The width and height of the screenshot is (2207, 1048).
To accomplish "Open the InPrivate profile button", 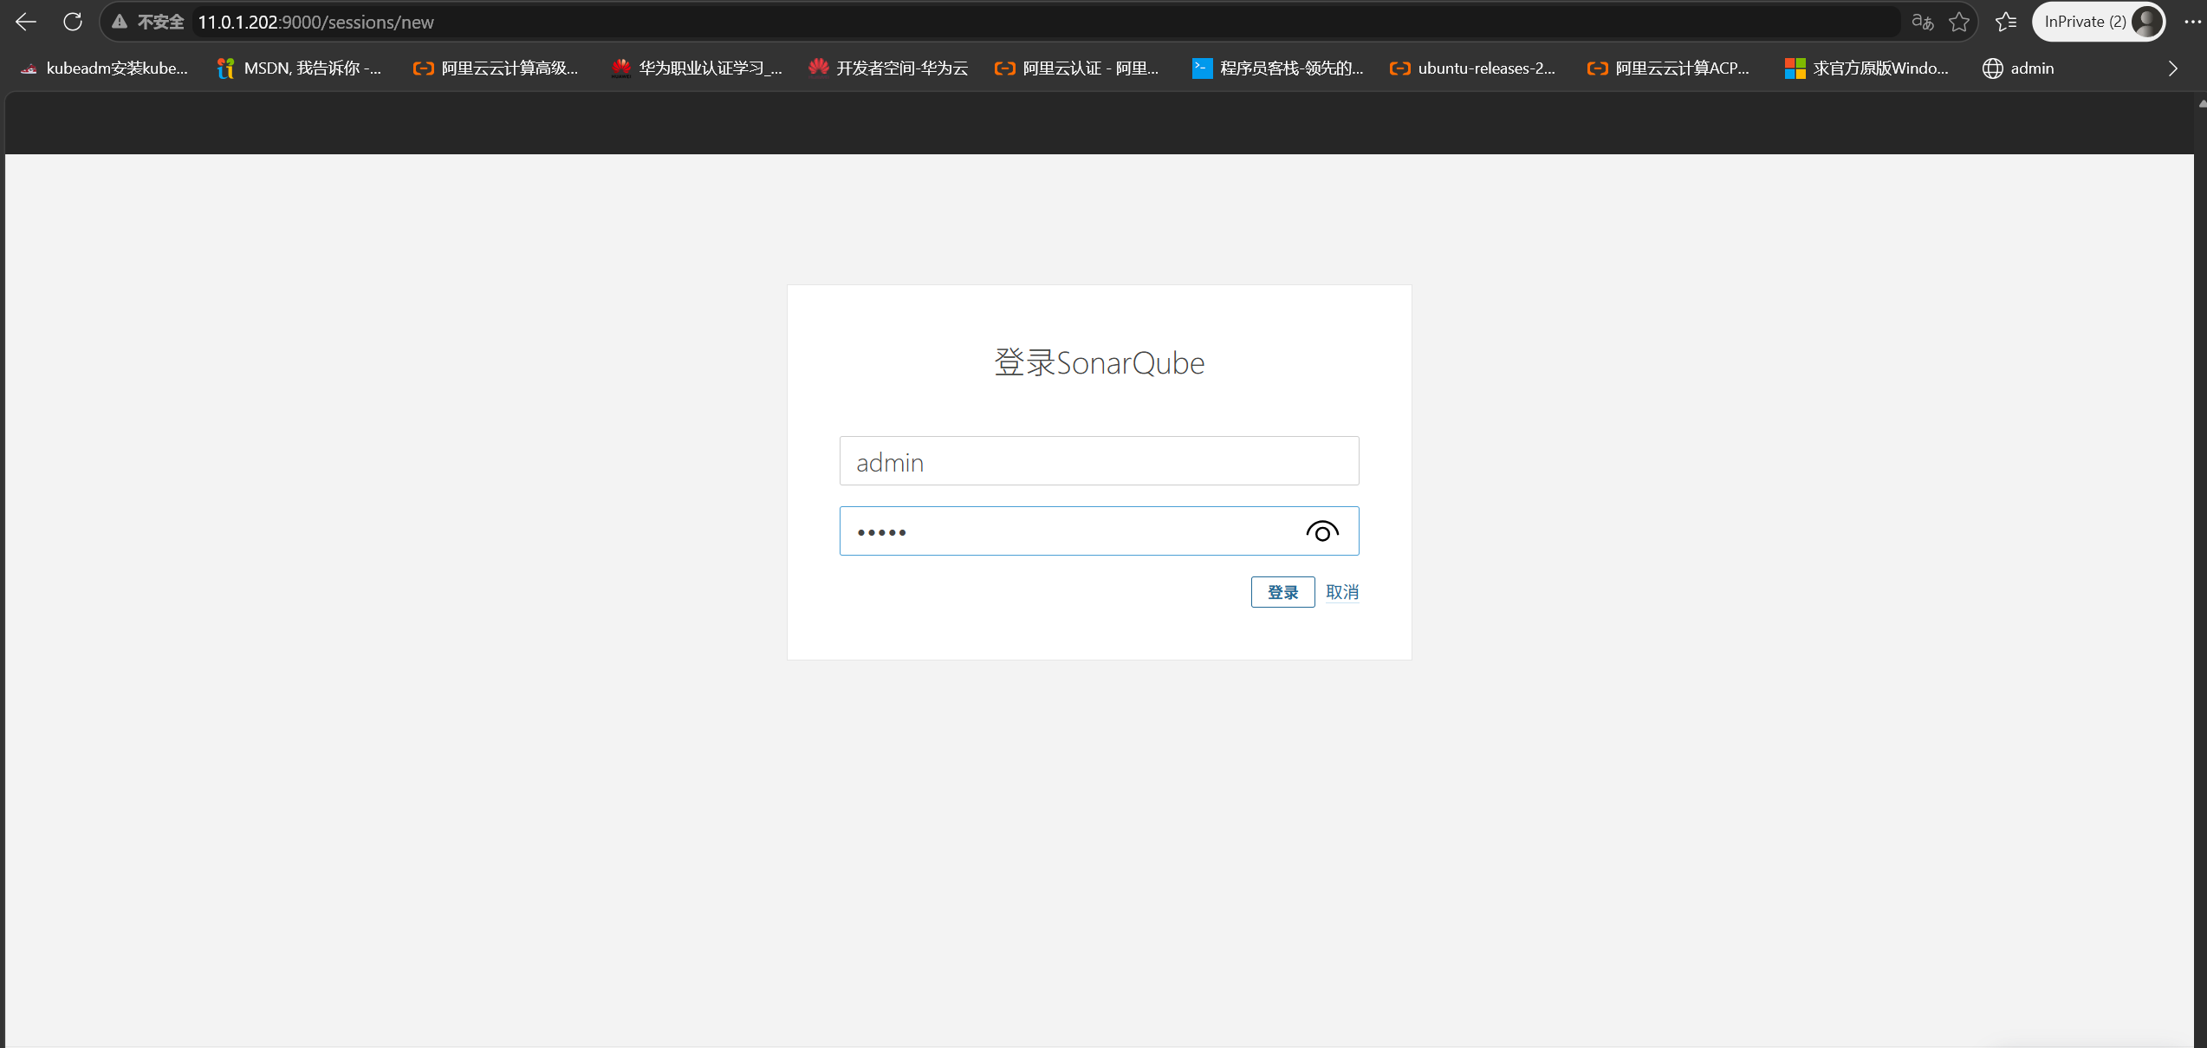I will coord(2099,22).
